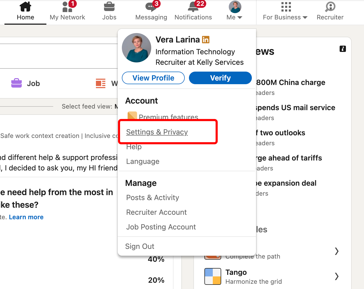This screenshot has height=289, width=364.
Task: Expand the Me dropdown arrow
Action: [x=240, y=17]
